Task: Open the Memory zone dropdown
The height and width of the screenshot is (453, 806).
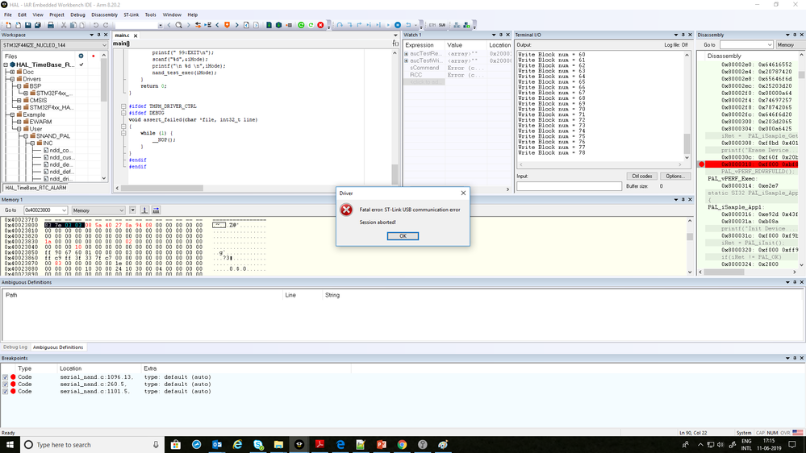Action: click(x=121, y=210)
